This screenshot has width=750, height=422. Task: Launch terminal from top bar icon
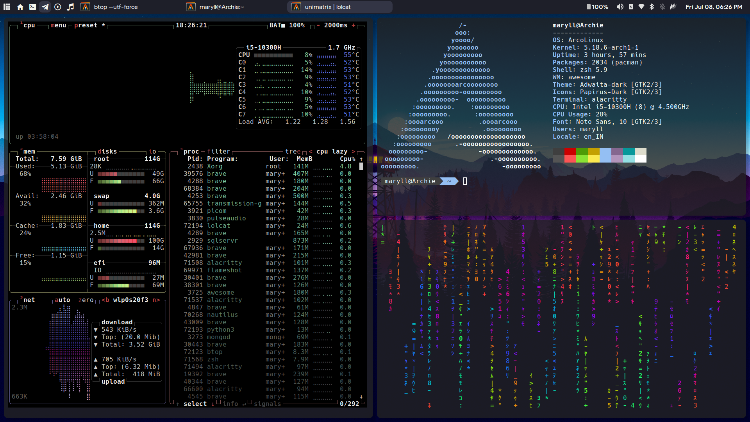coord(33,7)
